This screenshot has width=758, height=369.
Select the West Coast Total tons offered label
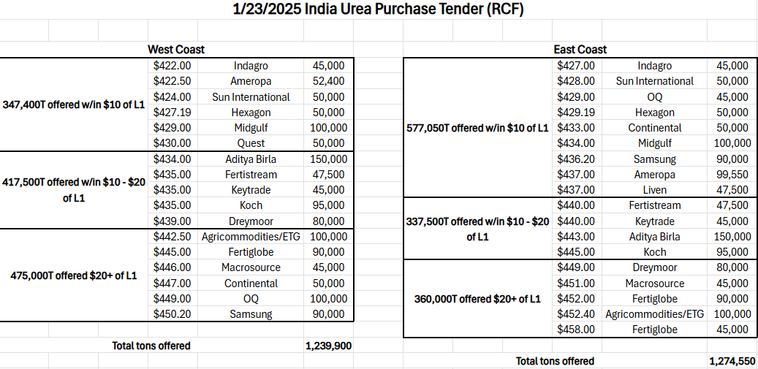[x=151, y=346]
